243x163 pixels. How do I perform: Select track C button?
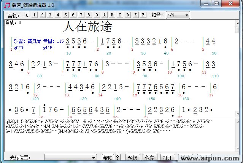[x=120, y=15]
